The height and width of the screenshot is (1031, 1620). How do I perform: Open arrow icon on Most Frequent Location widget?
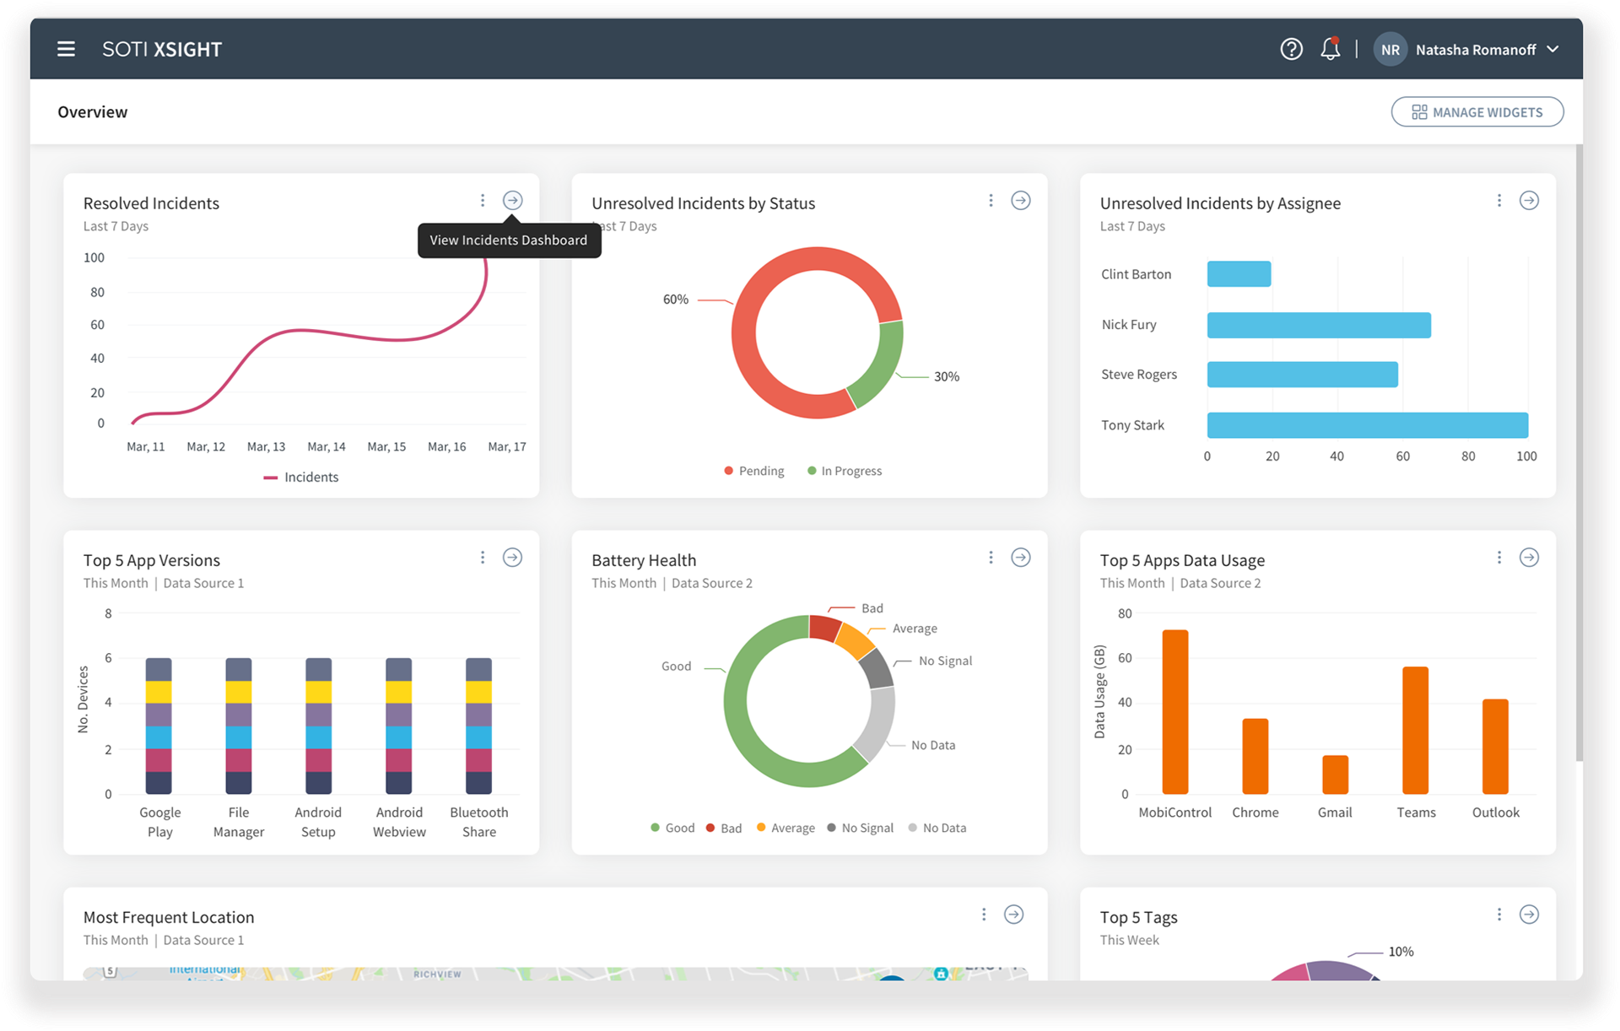click(x=1013, y=914)
